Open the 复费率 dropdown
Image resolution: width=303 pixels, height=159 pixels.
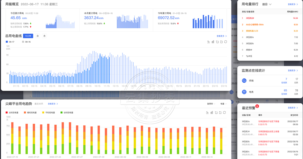(x=211, y=104)
